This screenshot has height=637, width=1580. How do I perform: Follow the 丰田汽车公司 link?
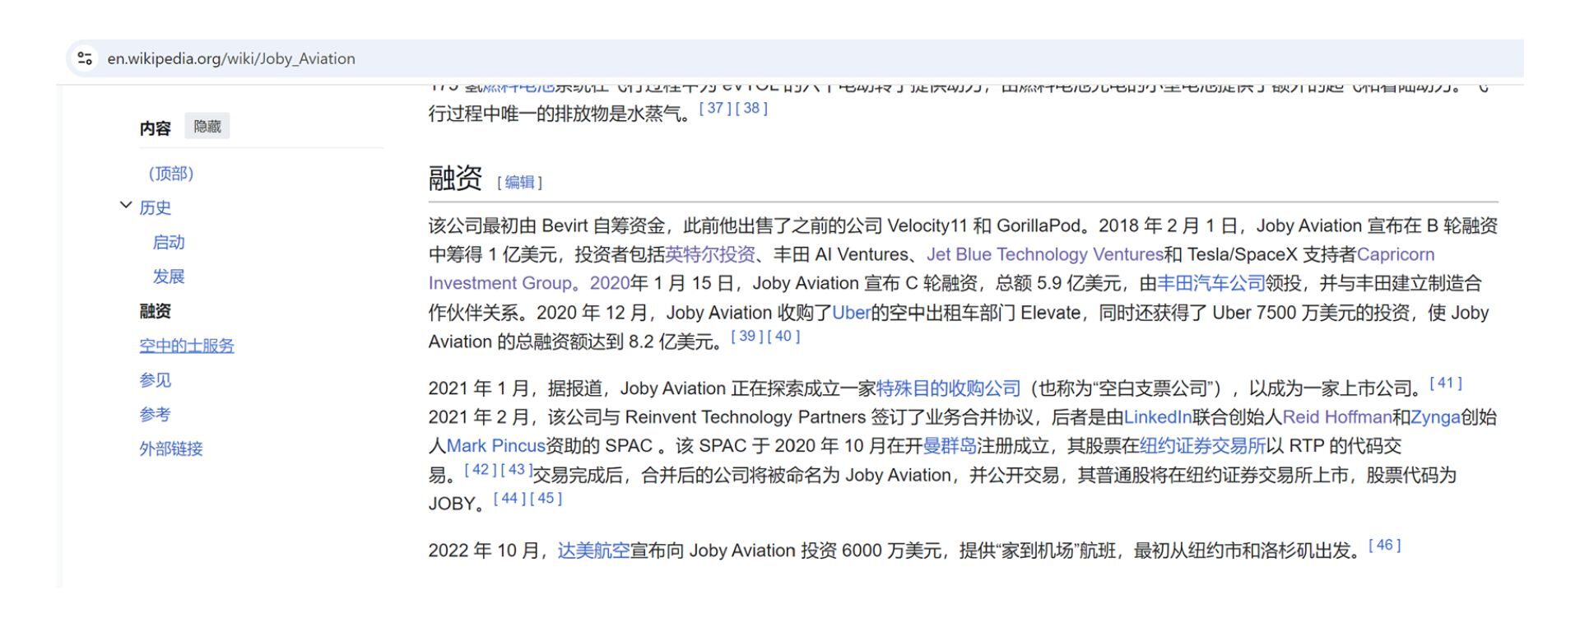point(1211,283)
